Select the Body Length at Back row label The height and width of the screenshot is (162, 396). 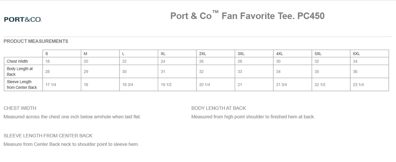20,71
